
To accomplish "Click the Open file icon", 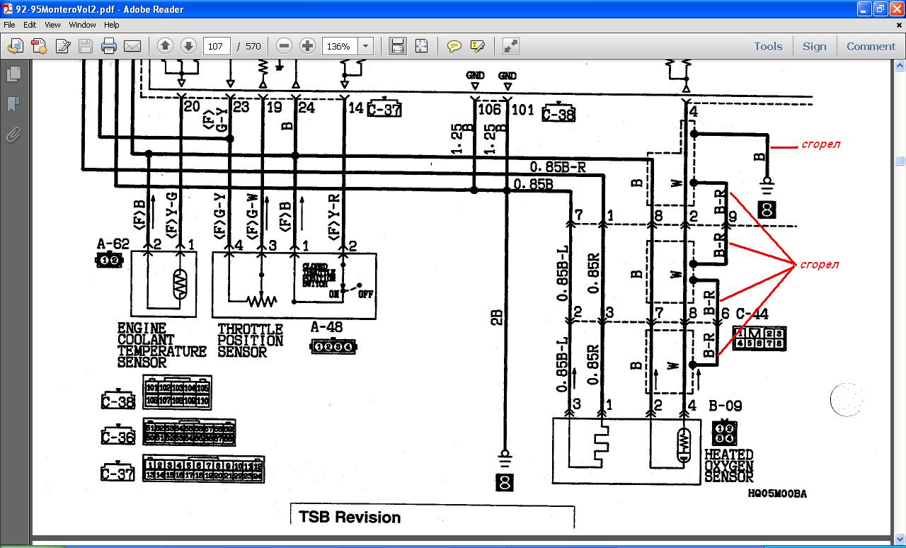I will pos(15,47).
